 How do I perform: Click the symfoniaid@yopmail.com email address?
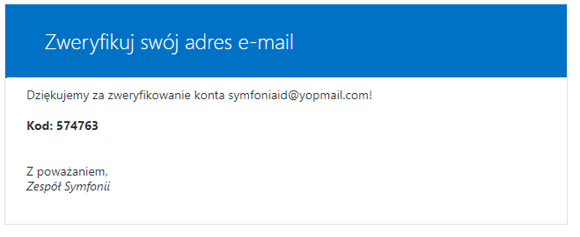click(298, 96)
